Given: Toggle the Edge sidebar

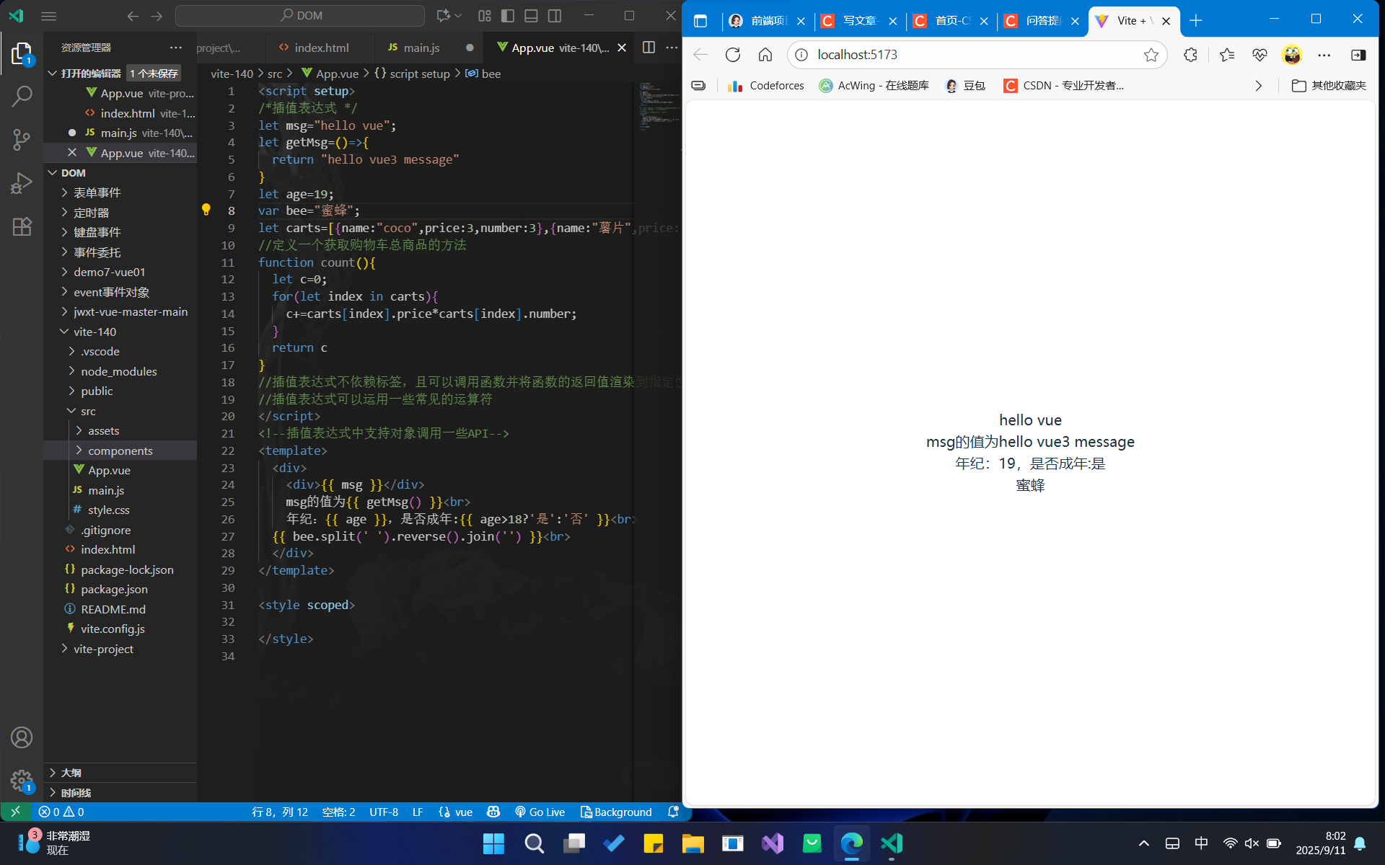Looking at the screenshot, I should (x=1358, y=55).
